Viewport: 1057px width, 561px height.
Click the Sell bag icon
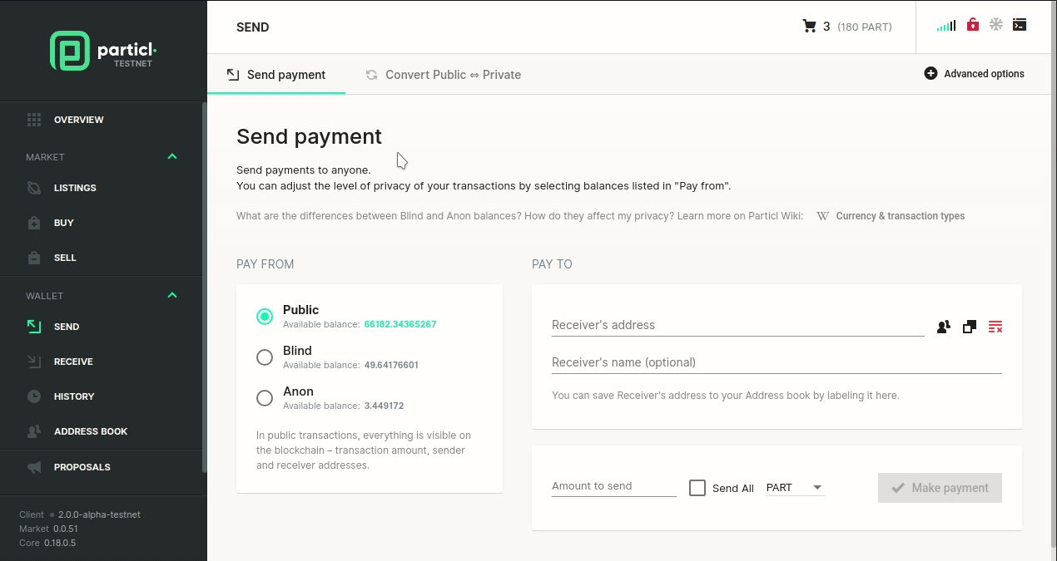[x=34, y=258]
